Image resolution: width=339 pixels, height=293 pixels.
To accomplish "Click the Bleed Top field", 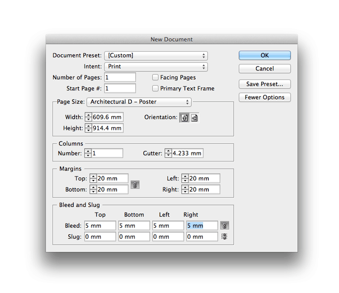I will (x=100, y=226).
